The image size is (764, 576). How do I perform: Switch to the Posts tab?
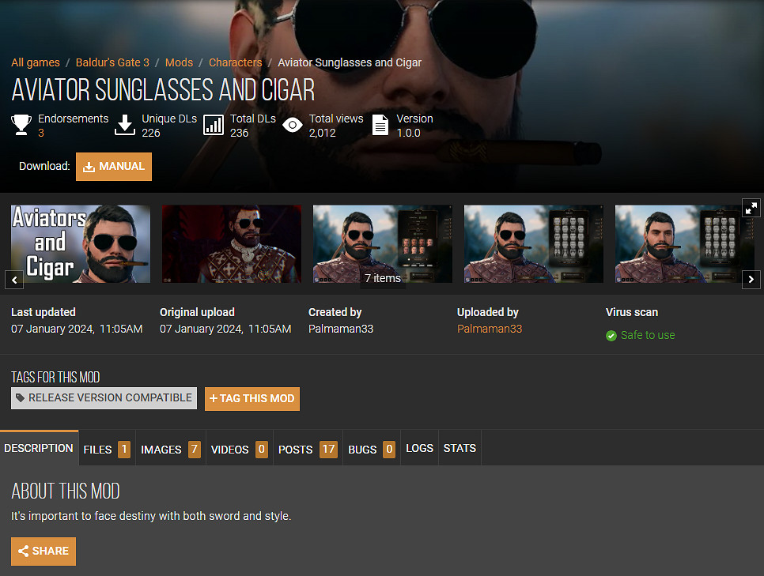click(x=307, y=449)
